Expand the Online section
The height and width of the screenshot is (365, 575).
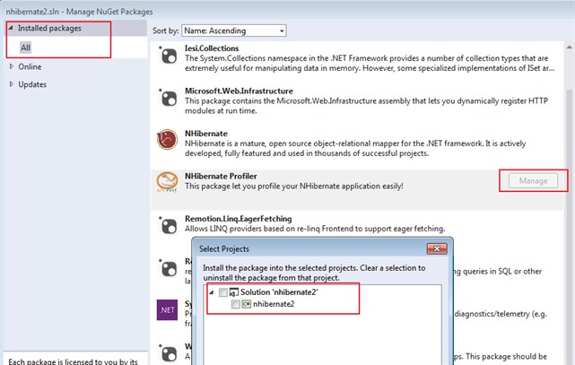(x=12, y=66)
